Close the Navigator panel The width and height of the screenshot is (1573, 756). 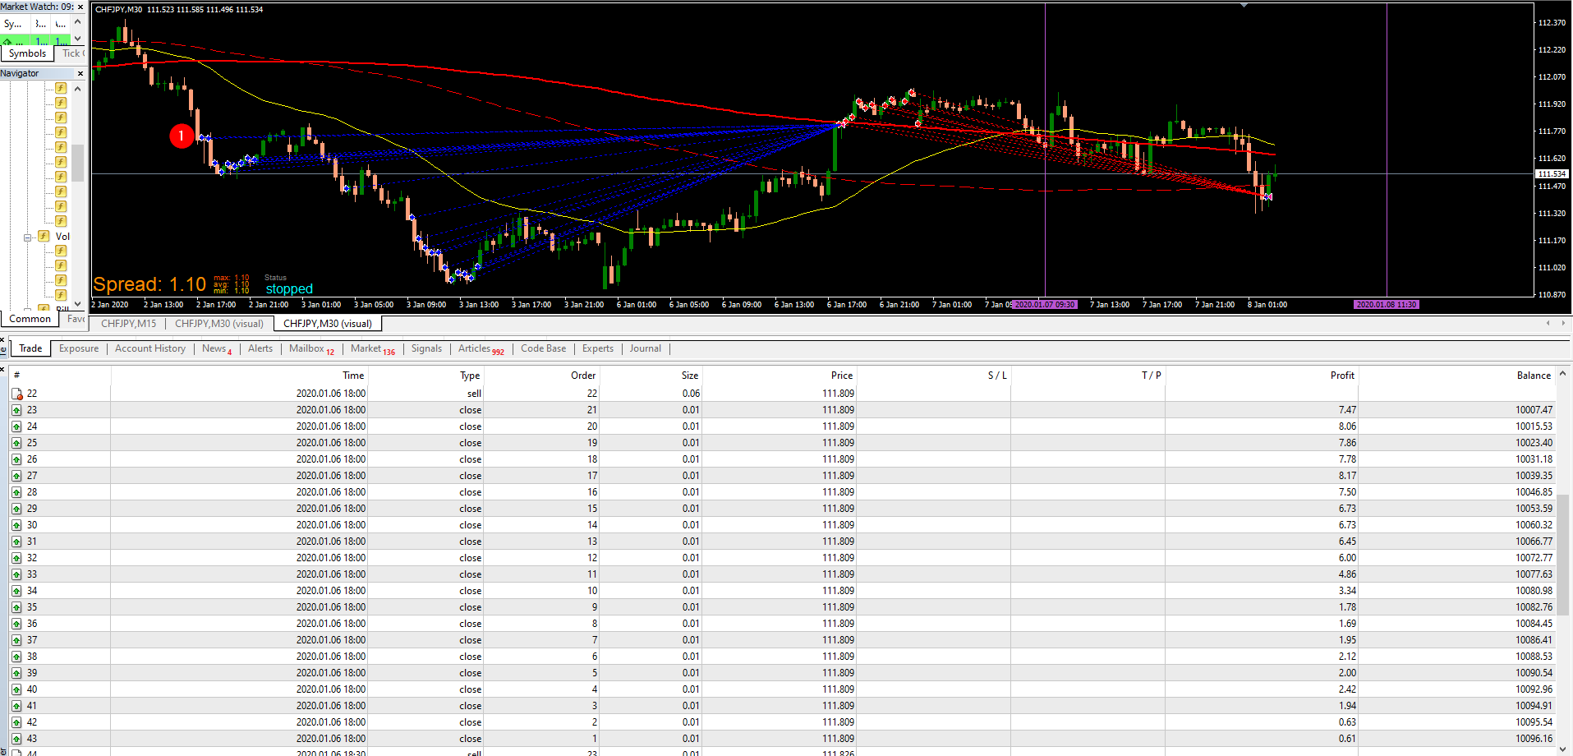click(x=80, y=73)
